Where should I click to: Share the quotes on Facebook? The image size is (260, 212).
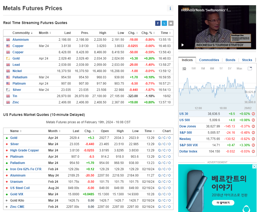(158, 23)
